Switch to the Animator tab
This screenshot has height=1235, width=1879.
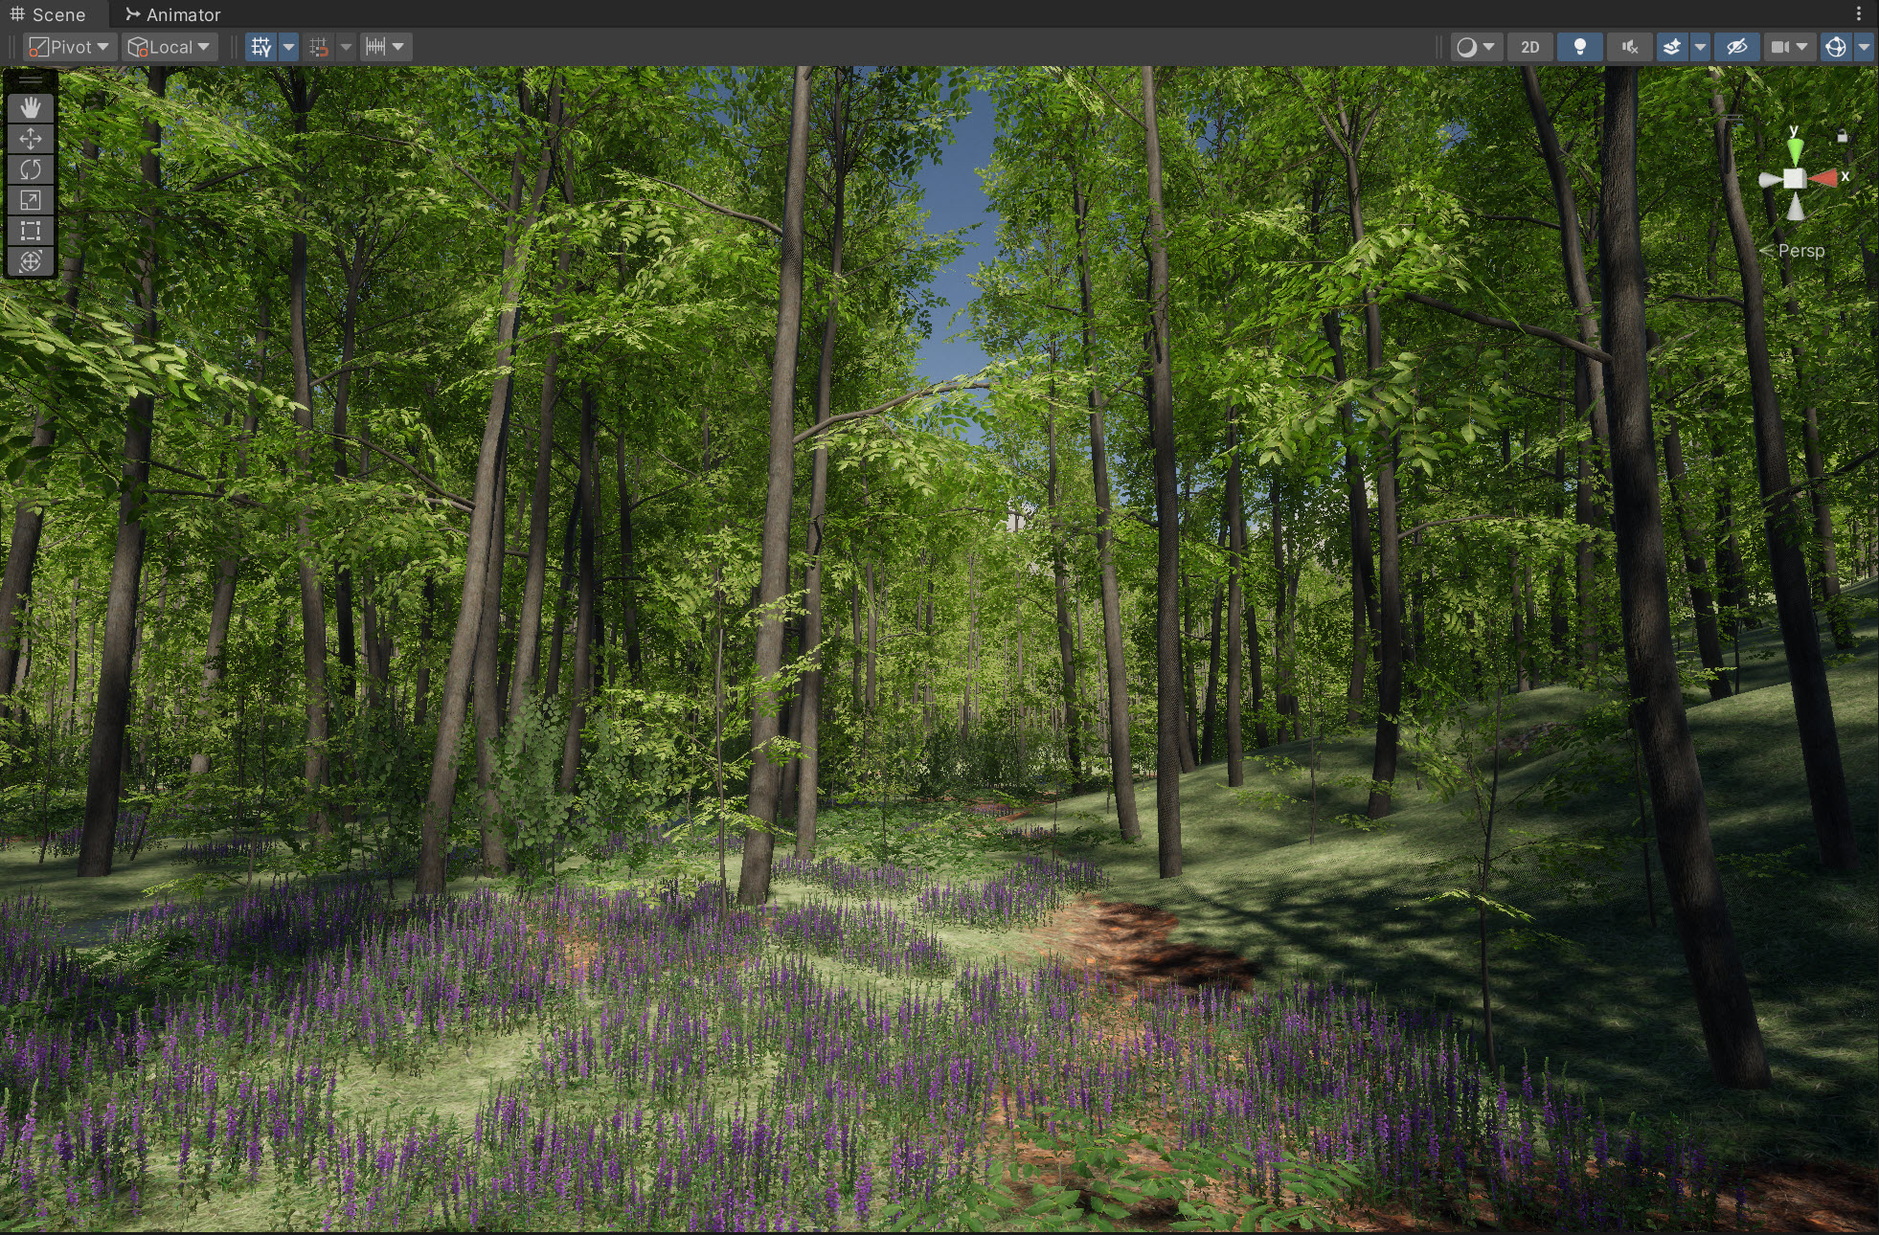[x=173, y=14]
